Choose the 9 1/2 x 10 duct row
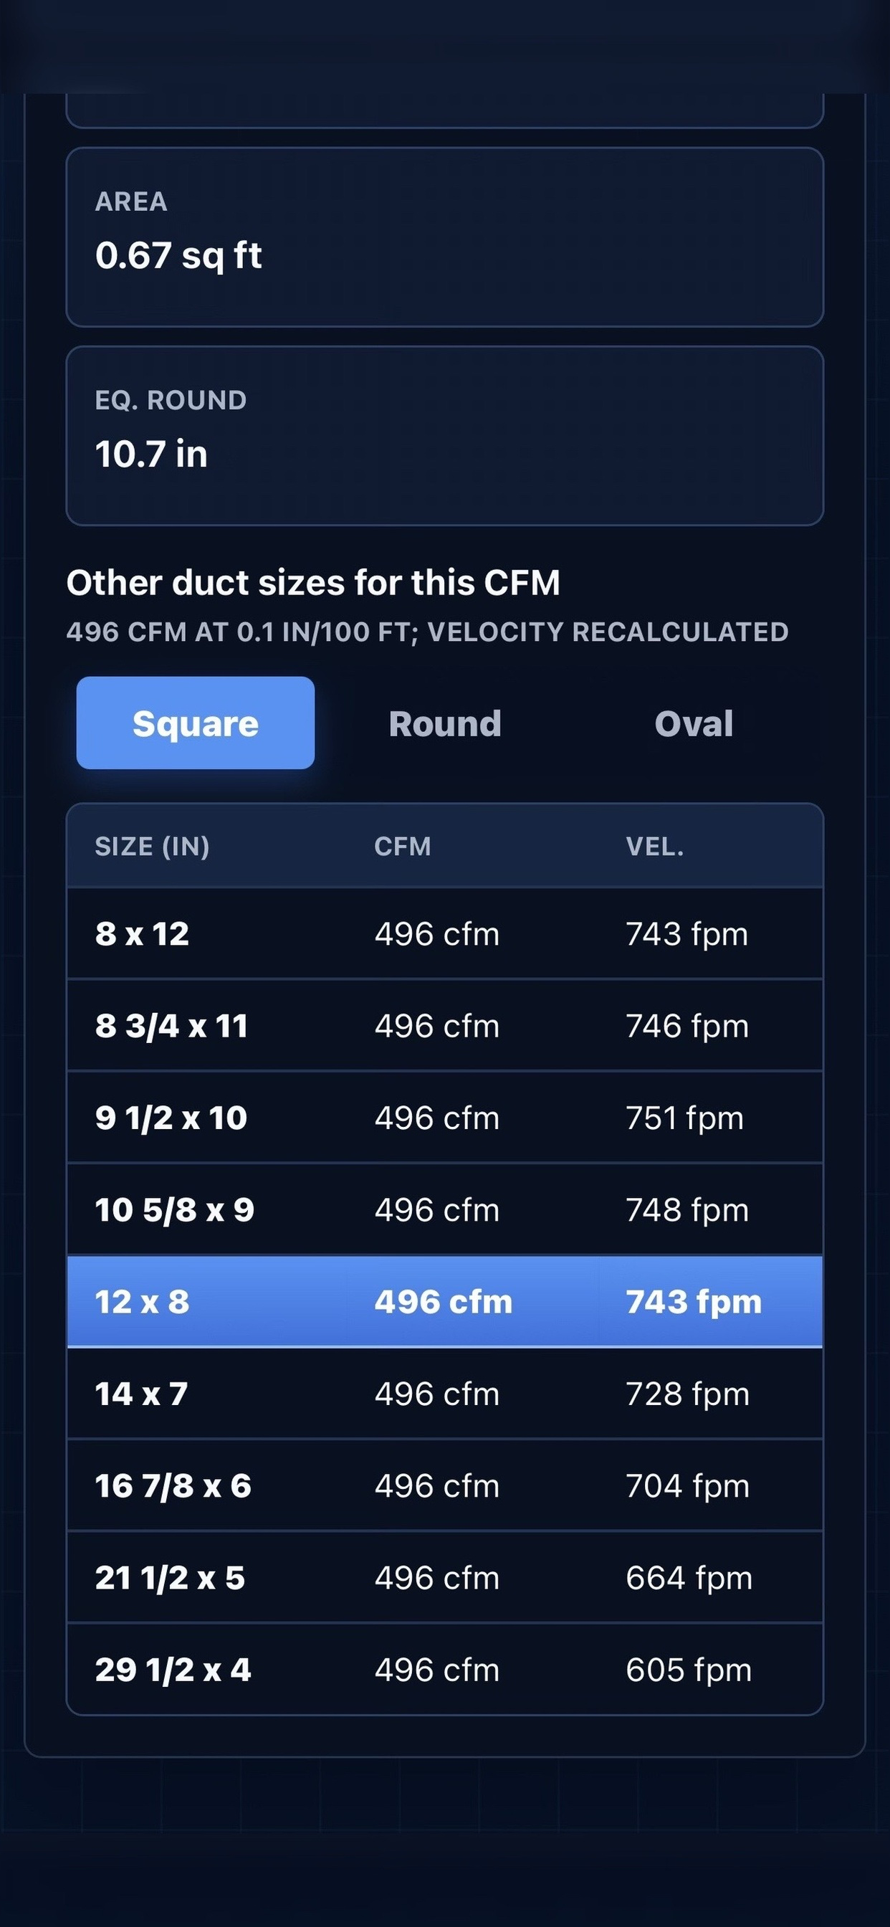The image size is (890, 1927). point(445,1118)
